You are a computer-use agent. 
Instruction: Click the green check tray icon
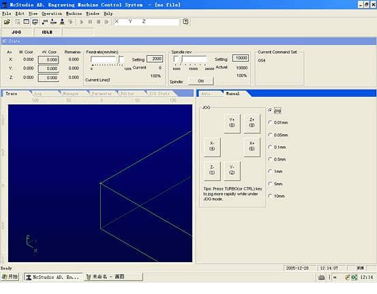pyautogui.click(x=354, y=278)
